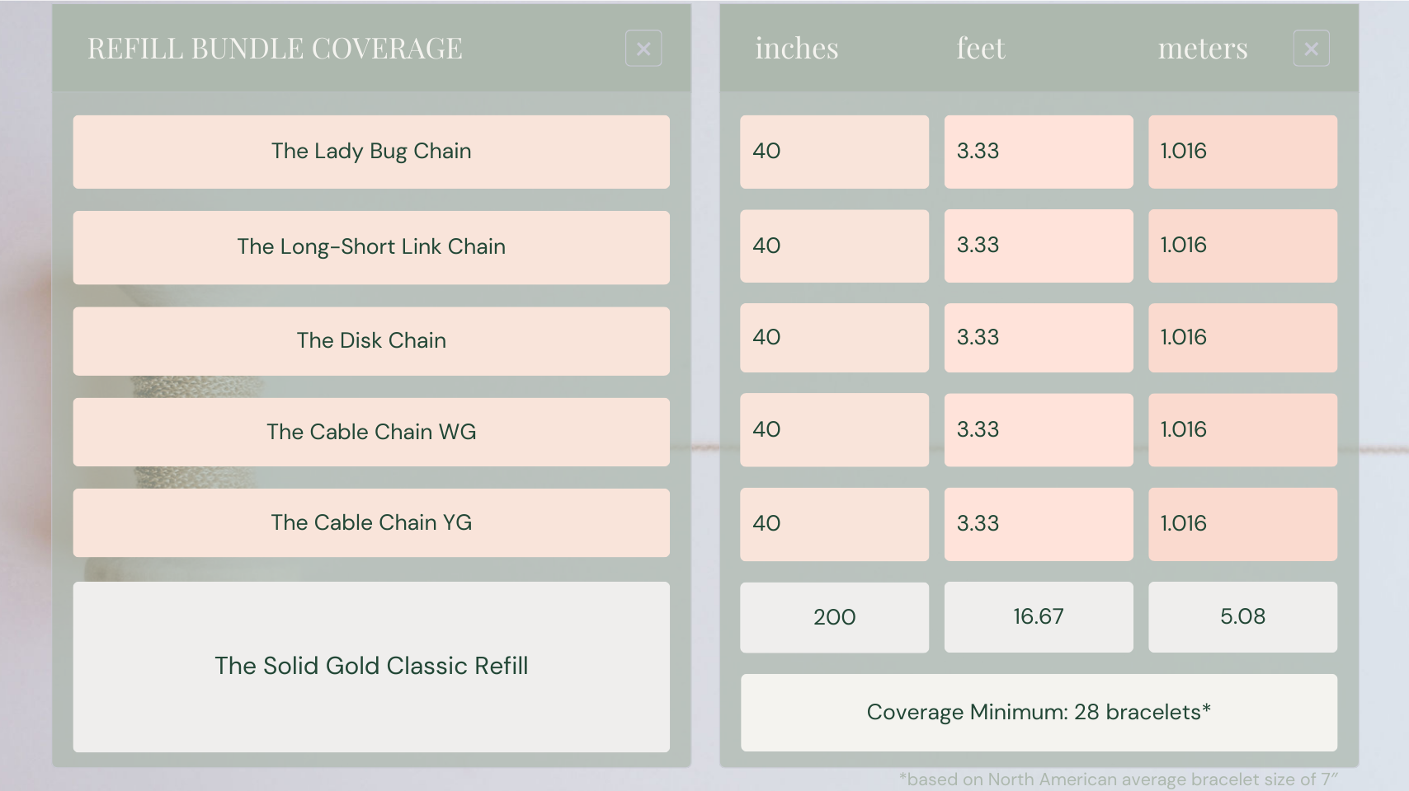Click Lady Bug Chain inches value 40
This screenshot has height=791, width=1409.
pos(834,152)
